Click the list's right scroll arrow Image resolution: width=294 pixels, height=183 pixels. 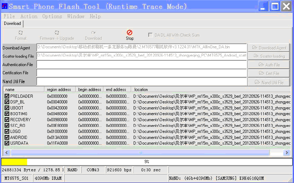(x=287, y=152)
